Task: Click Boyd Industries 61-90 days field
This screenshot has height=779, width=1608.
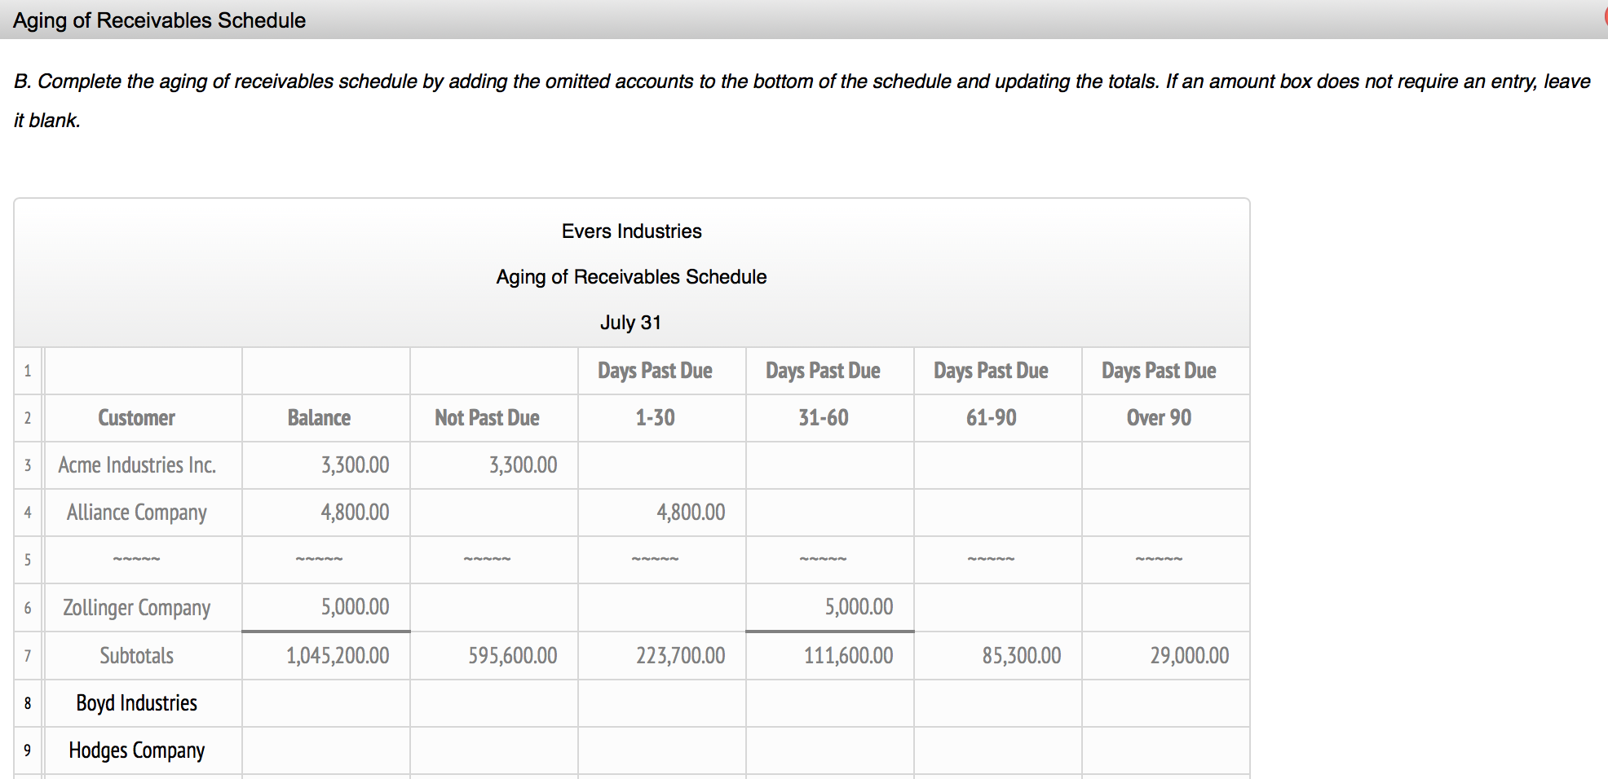Action: [998, 703]
